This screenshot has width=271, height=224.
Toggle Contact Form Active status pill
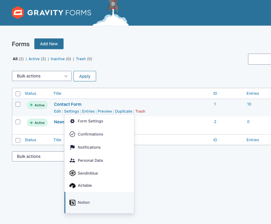[x=37, y=105]
